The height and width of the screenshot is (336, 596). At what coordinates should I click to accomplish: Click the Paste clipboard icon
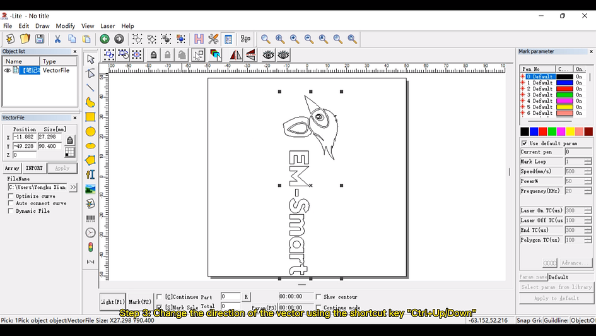click(x=86, y=39)
